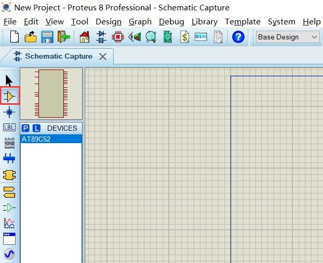Open the Help menu
The width and height of the screenshot is (323, 263).
312,22
